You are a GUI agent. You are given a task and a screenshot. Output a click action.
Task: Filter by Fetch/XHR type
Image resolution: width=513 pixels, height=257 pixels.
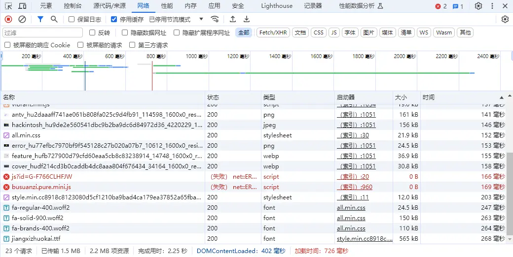tap(273, 32)
